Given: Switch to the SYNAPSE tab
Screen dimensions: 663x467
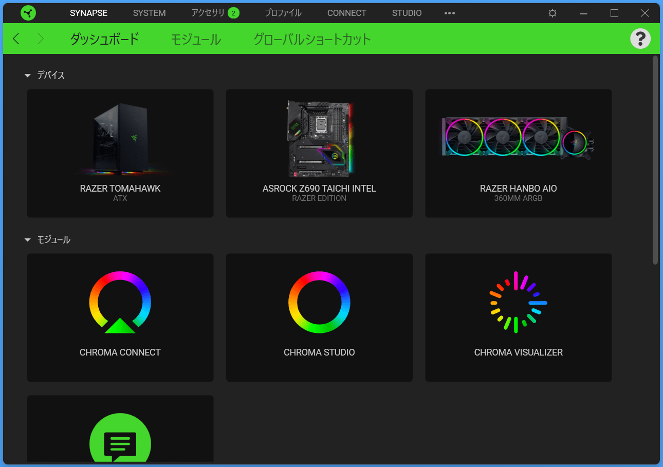Looking at the screenshot, I should click(89, 13).
